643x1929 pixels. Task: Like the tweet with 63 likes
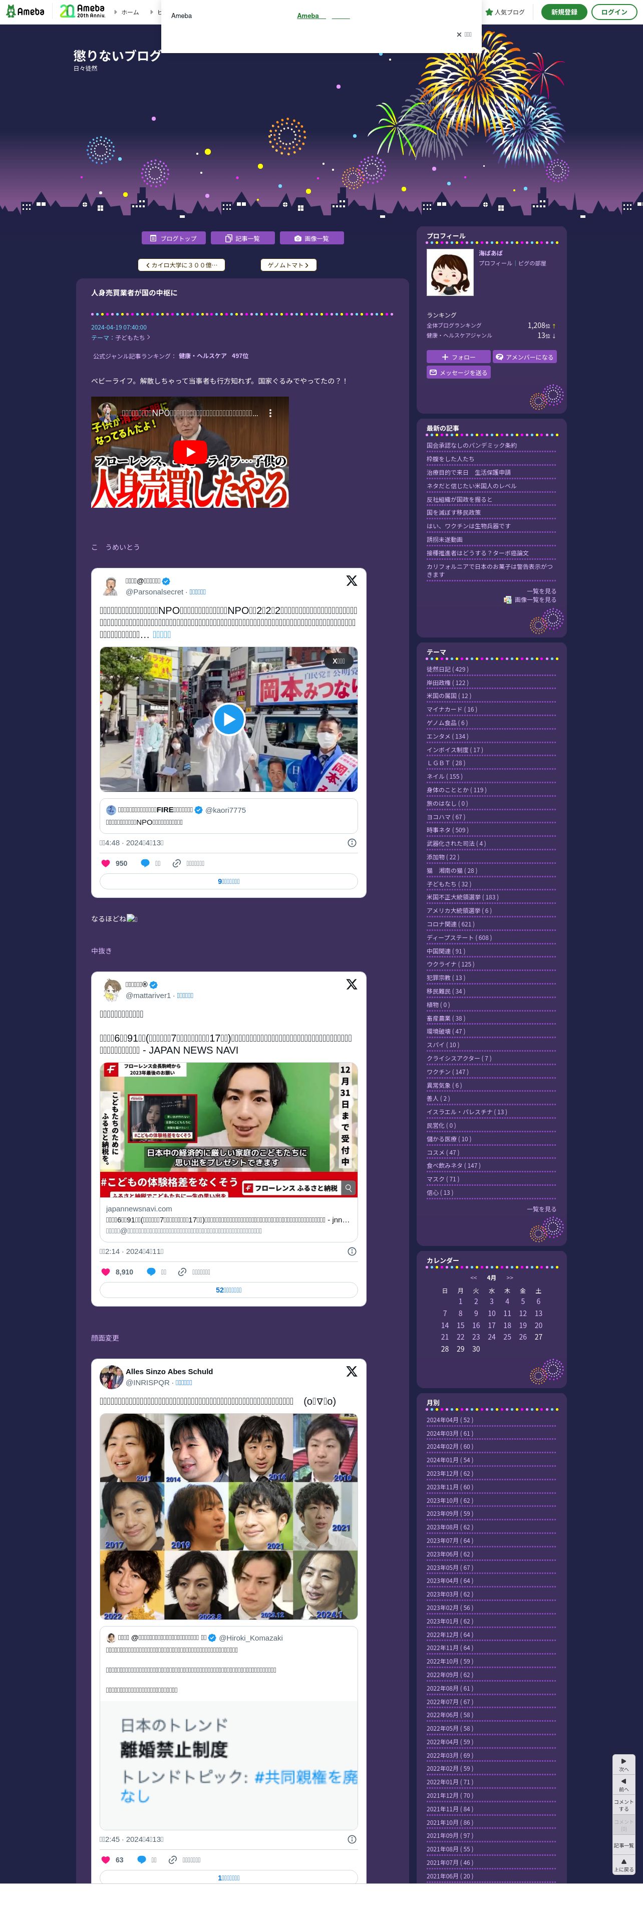coord(105,1860)
